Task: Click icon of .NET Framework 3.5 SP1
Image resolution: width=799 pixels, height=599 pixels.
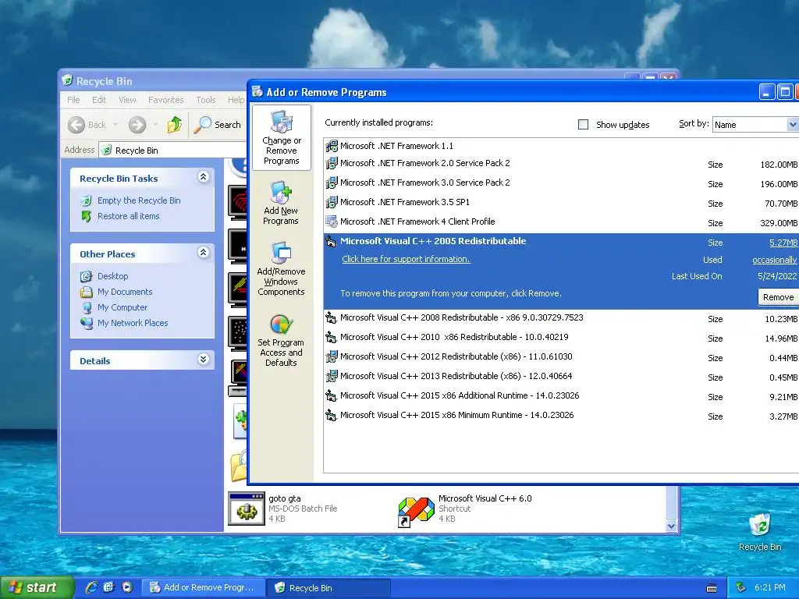Action: point(332,202)
